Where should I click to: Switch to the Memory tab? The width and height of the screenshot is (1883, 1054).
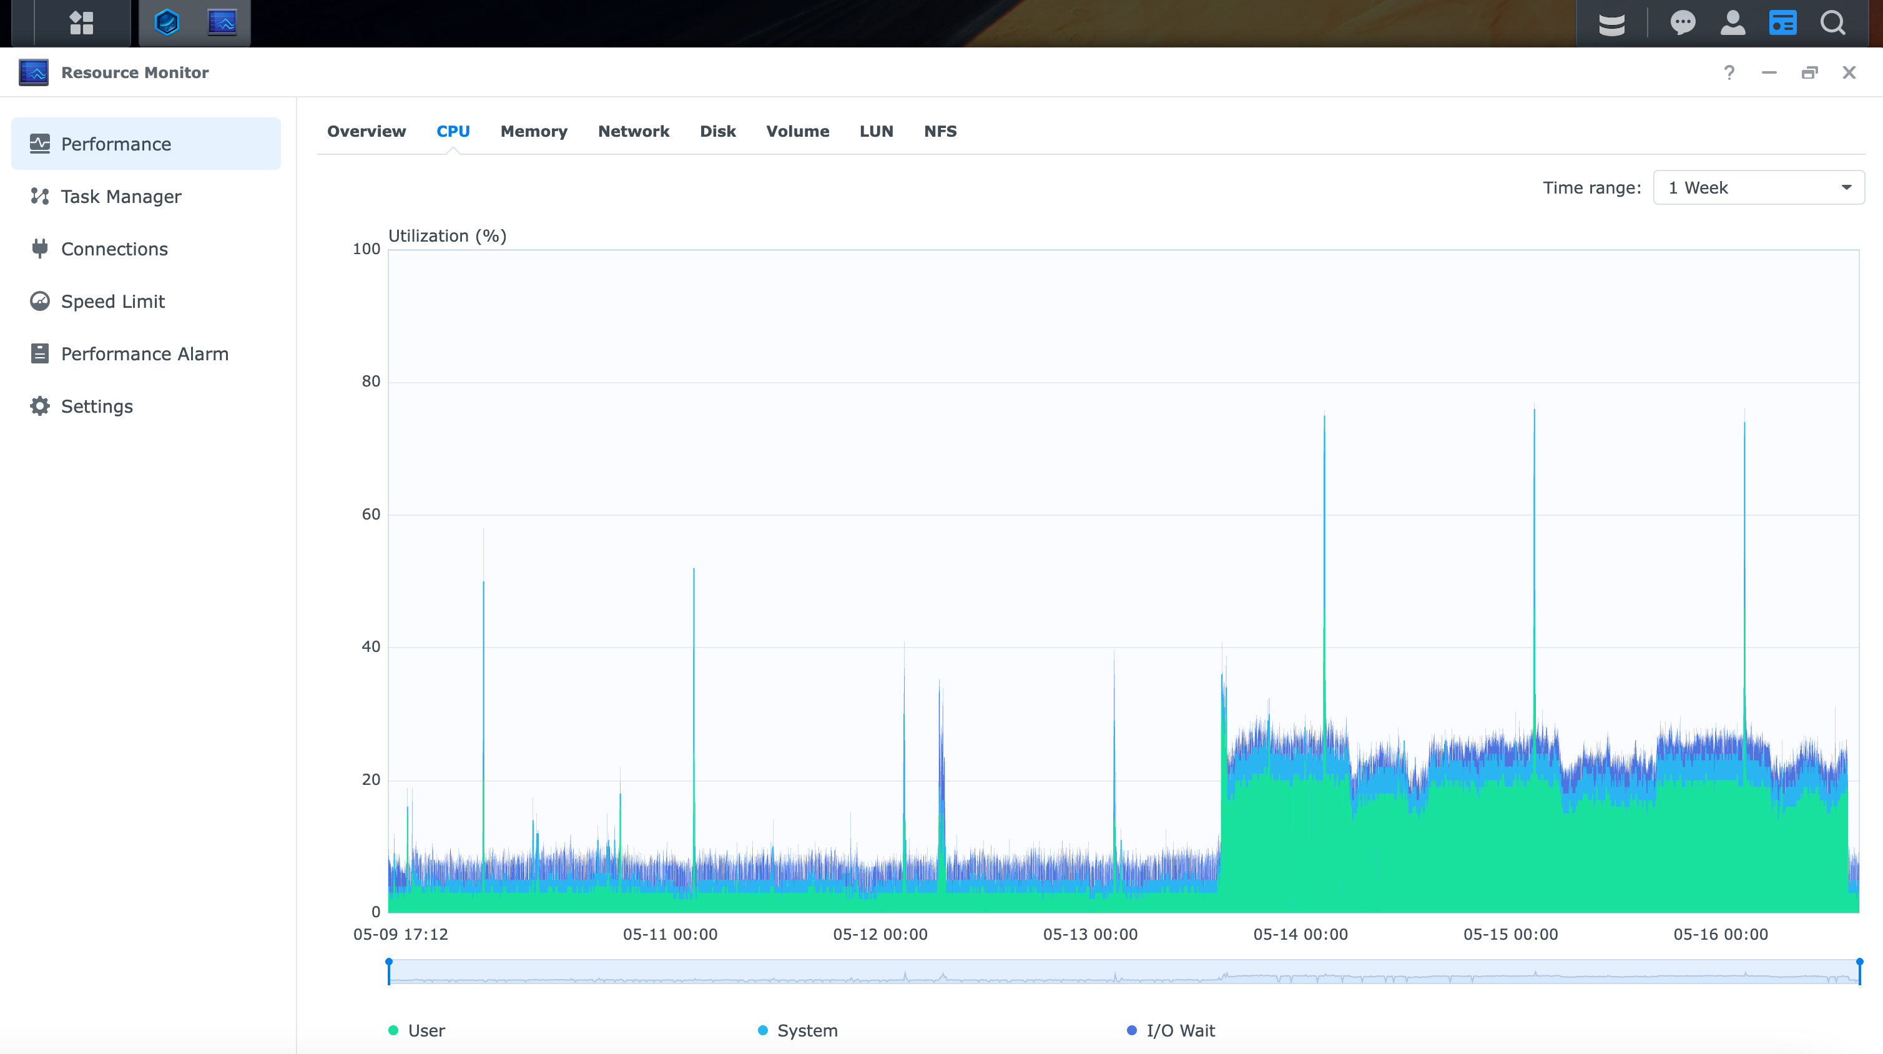[x=534, y=132]
